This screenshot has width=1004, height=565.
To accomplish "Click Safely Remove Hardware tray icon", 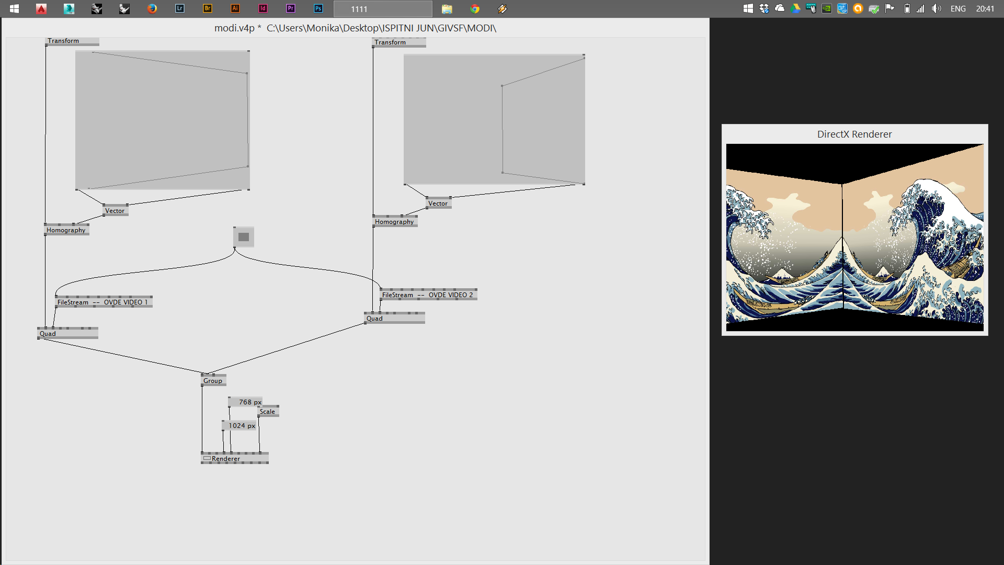I will (874, 9).
